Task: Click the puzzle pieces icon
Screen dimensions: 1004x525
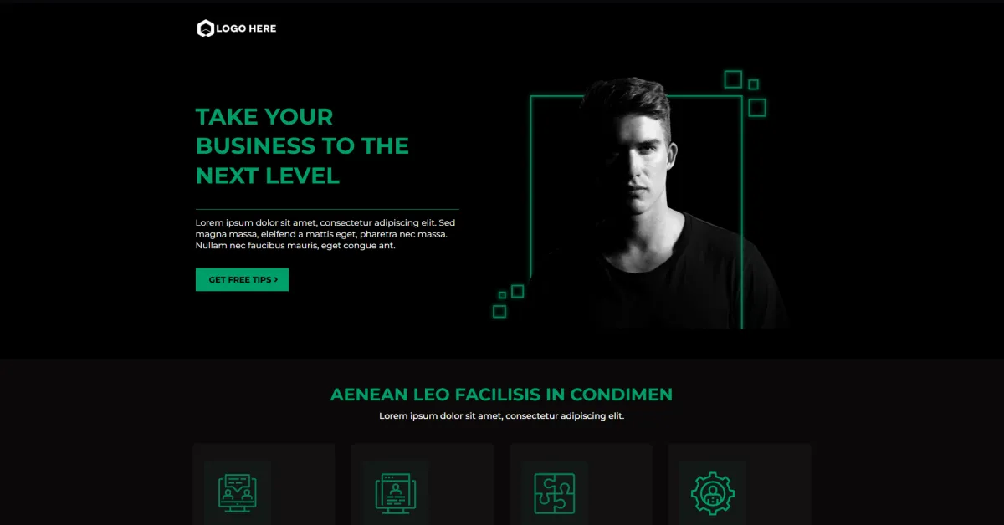Action: click(554, 492)
